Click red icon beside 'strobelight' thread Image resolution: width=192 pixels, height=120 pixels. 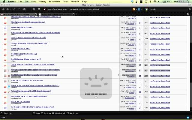[9, 76]
